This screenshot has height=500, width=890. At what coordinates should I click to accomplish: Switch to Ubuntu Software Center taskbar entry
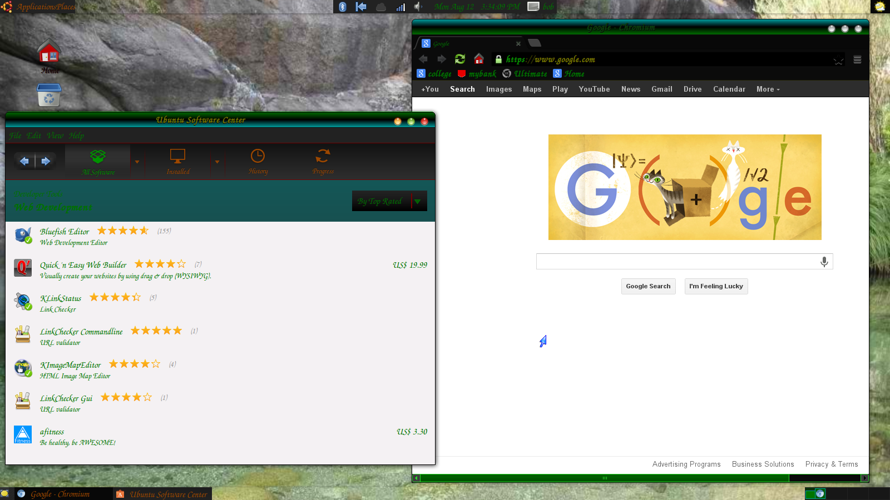161,494
